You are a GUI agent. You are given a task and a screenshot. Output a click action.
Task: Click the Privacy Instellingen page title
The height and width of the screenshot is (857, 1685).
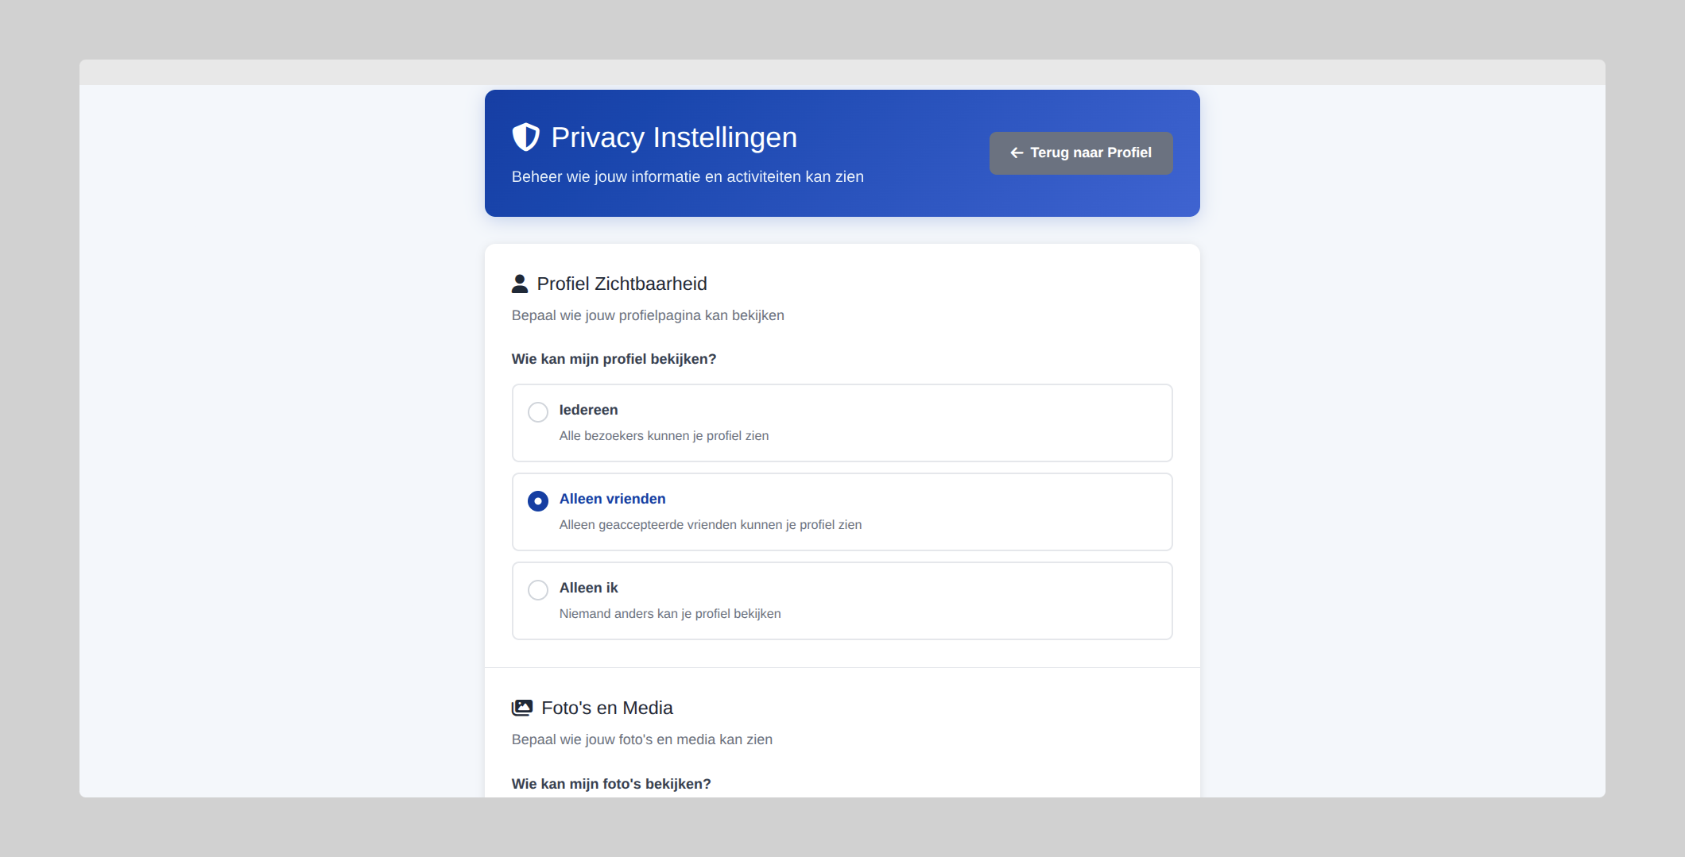pos(674,137)
